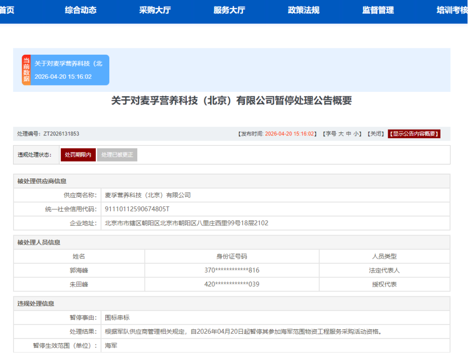Click the 当前数据 orange label badge
Image resolution: width=468 pixels, height=353 pixels.
(26, 70)
